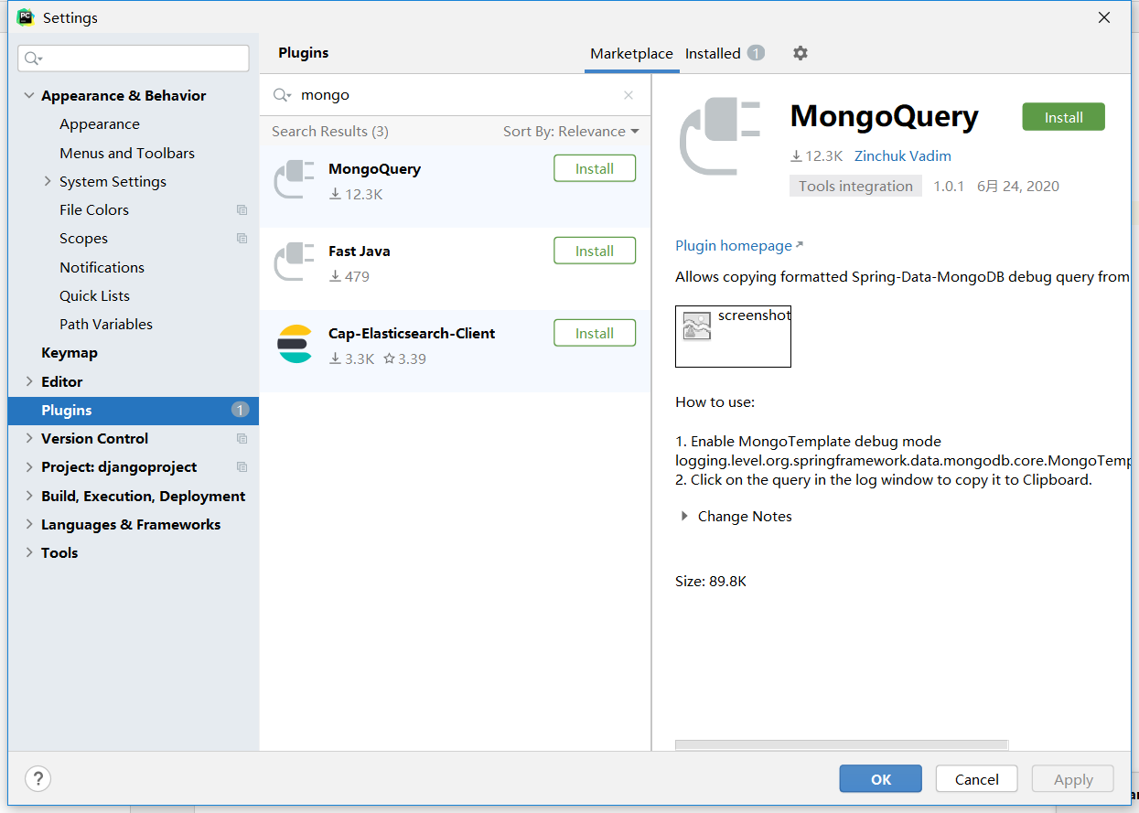Expand Build, Execution, Deployment section
The image size is (1139, 813).
click(x=29, y=497)
